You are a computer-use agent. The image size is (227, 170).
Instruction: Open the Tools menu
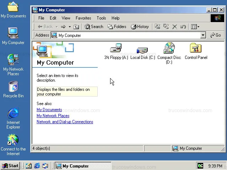point(101,18)
